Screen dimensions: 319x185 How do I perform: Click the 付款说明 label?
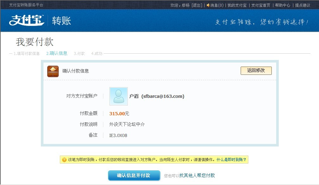[x=88, y=124]
